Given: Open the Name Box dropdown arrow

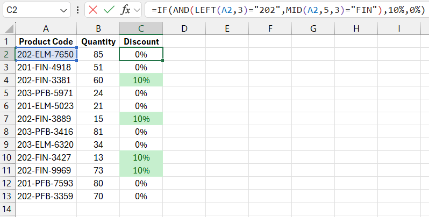Looking at the screenshot, I should [x=63, y=10].
